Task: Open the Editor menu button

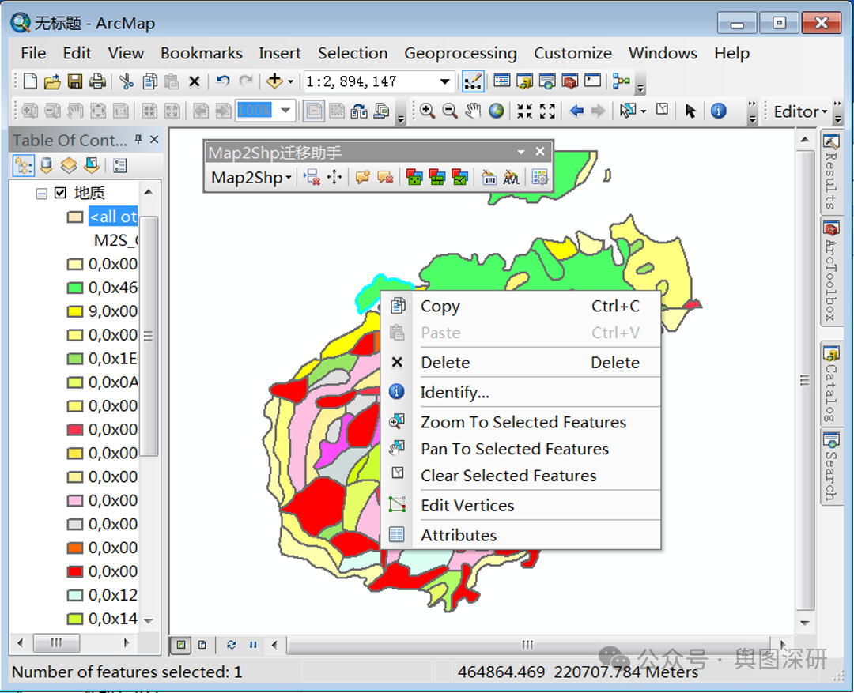Action: 800,111
